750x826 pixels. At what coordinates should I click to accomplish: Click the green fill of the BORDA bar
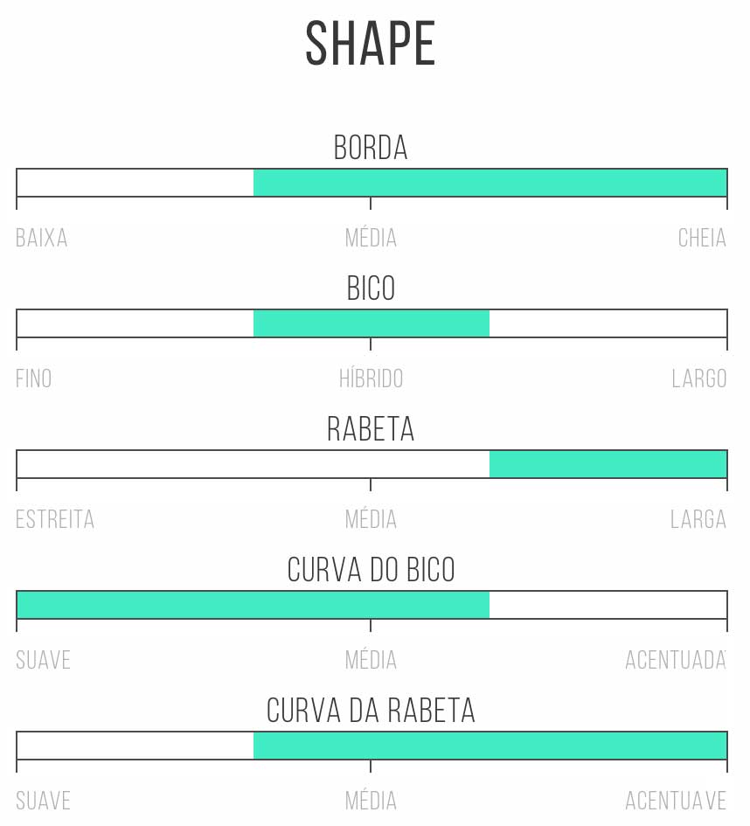tap(490, 183)
